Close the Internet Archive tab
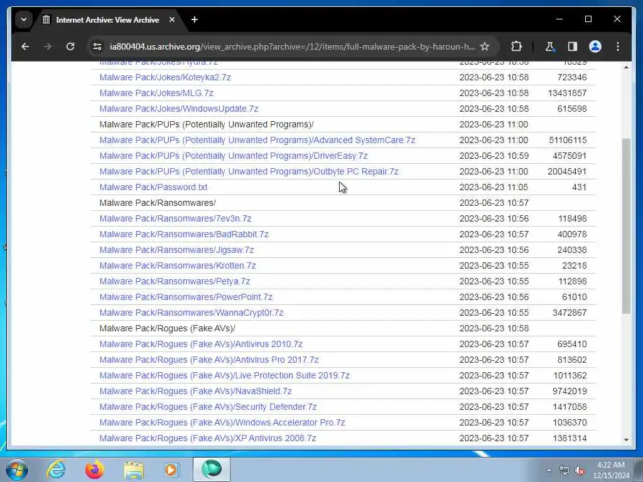The height and width of the screenshot is (482, 643). coord(172,19)
